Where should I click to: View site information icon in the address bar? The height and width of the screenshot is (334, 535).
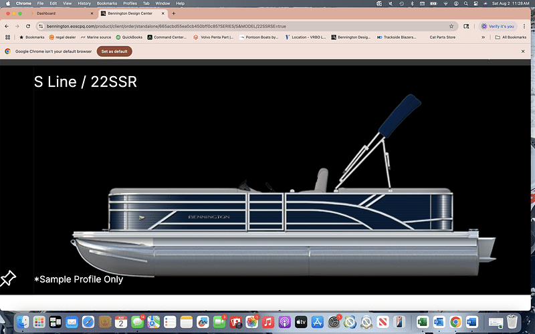click(41, 26)
